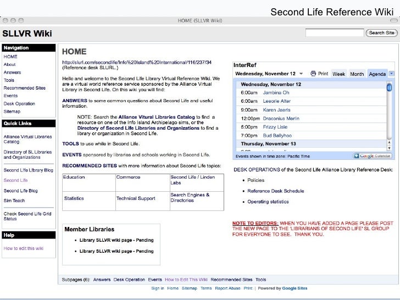Open the slurl.com reference desk URL
The width and height of the screenshot is (400, 300).
click(x=137, y=62)
